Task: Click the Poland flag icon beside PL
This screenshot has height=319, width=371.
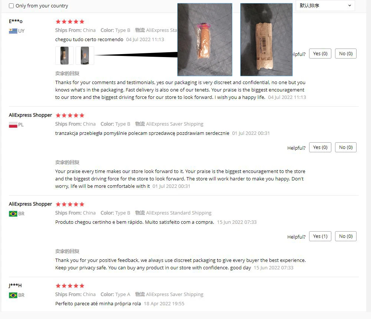Action: [x=13, y=125]
